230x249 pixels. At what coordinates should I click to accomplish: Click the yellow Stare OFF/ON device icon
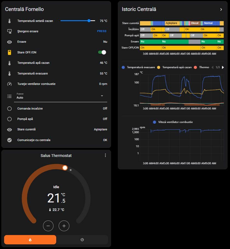[x=10, y=52]
